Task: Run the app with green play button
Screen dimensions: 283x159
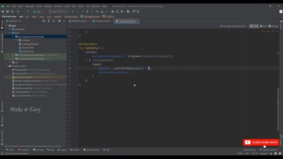Action: (x=73, y=11)
